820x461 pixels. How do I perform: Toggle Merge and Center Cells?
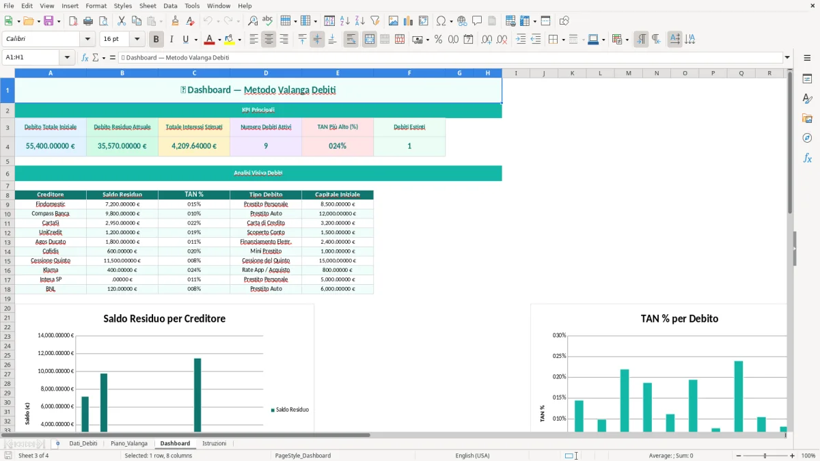(370, 40)
